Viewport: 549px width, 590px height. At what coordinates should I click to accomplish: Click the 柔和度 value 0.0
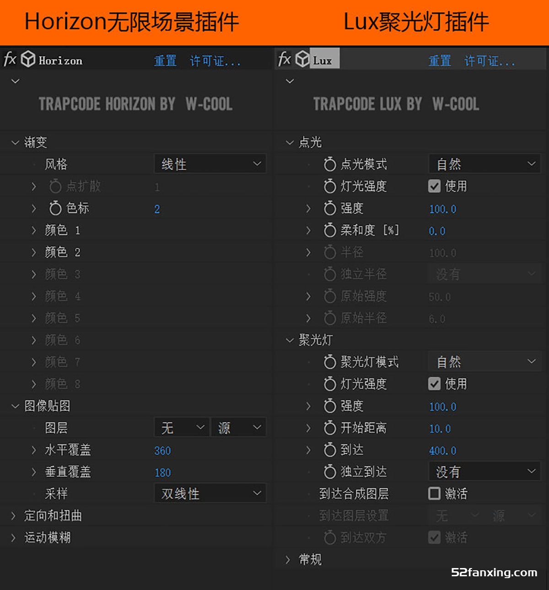pos(437,231)
